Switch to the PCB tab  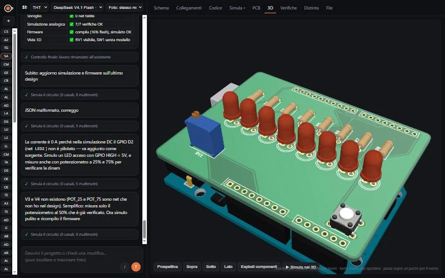coord(256,8)
